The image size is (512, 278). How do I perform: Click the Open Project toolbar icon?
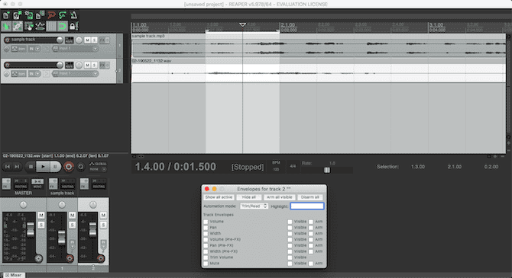click(x=17, y=15)
